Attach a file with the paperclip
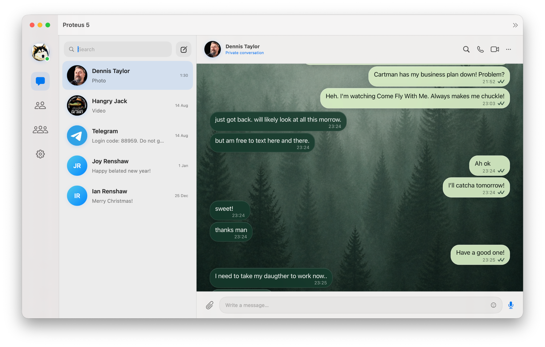Image resolution: width=545 pixels, height=347 pixels. click(x=210, y=305)
